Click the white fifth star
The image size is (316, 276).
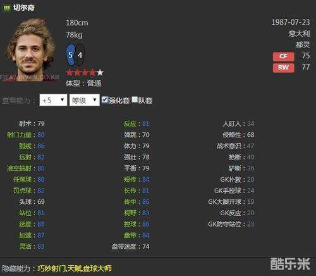click(x=100, y=73)
